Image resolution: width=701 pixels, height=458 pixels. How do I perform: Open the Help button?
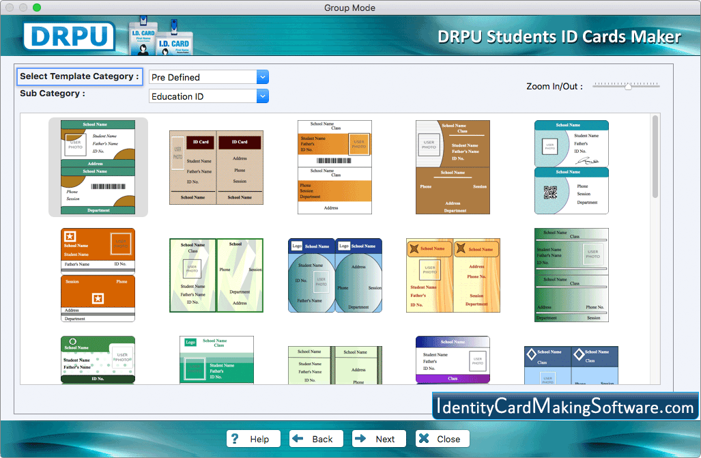(x=253, y=439)
